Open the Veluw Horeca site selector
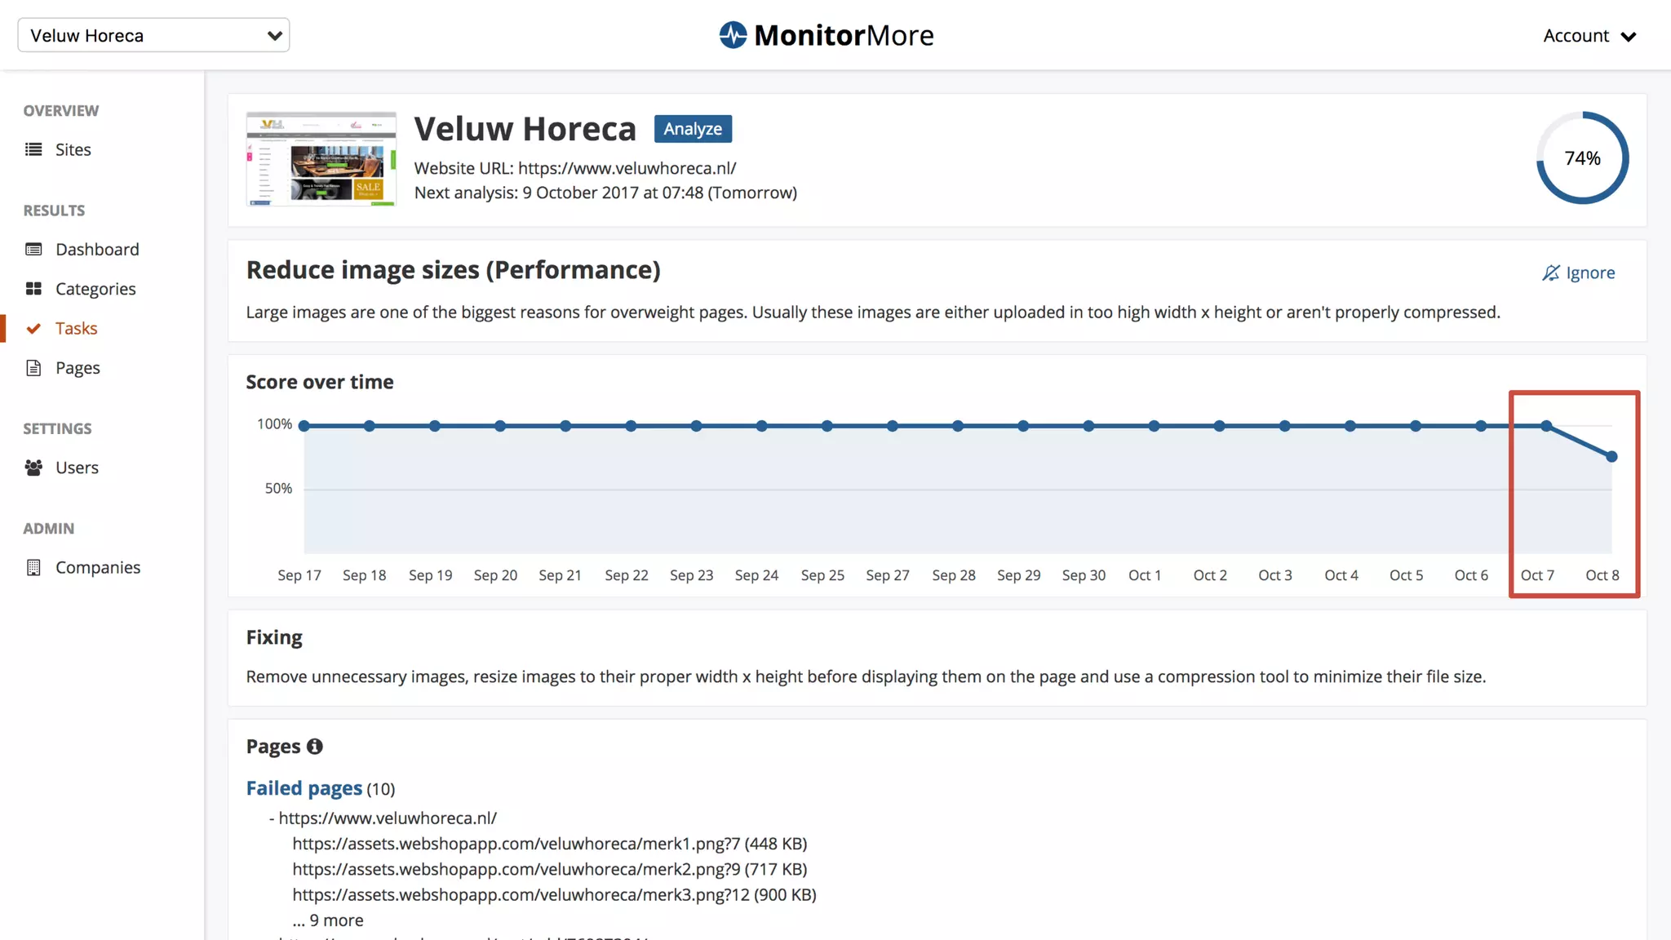The height and width of the screenshot is (940, 1671). tap(153, 35)
